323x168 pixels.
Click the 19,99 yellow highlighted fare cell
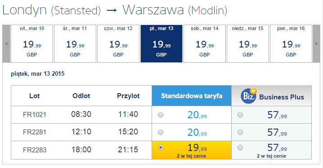(x=192, y=150)
